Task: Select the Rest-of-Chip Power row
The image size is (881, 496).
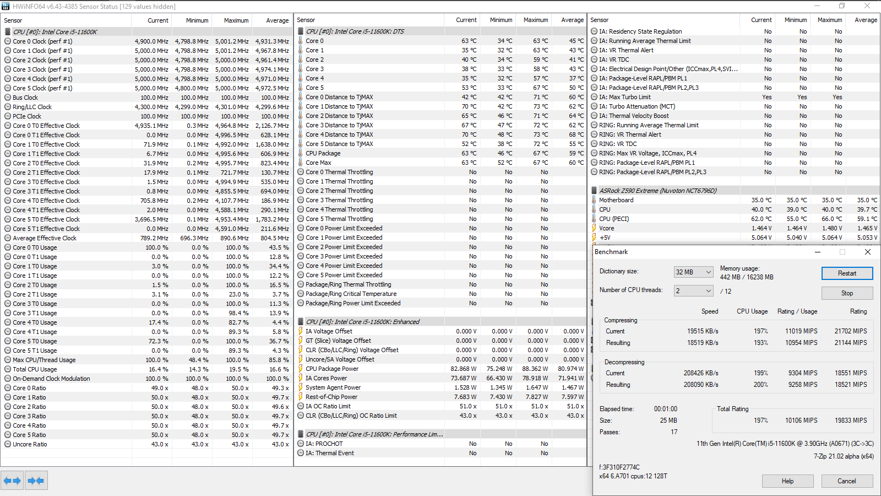Action: 440,397
